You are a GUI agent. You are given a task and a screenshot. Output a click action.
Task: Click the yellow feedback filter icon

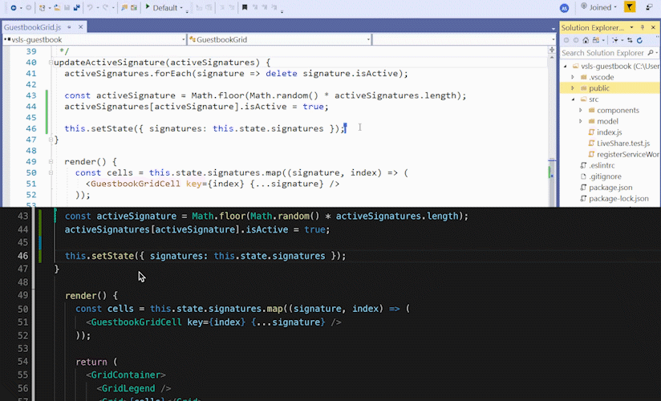click(630, 7)
